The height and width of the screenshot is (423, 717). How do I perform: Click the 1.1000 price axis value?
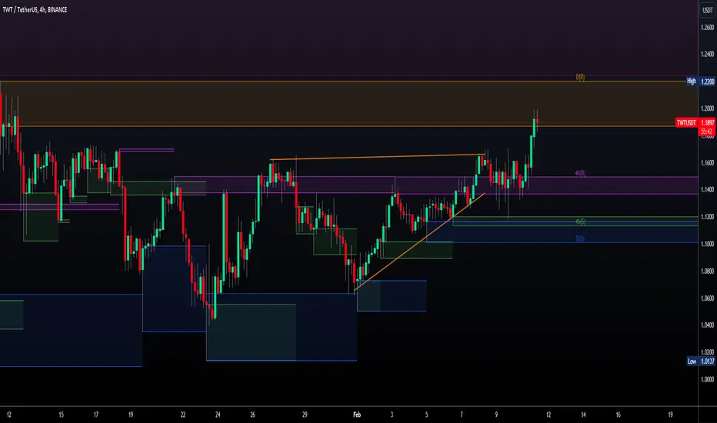point(707,245)
